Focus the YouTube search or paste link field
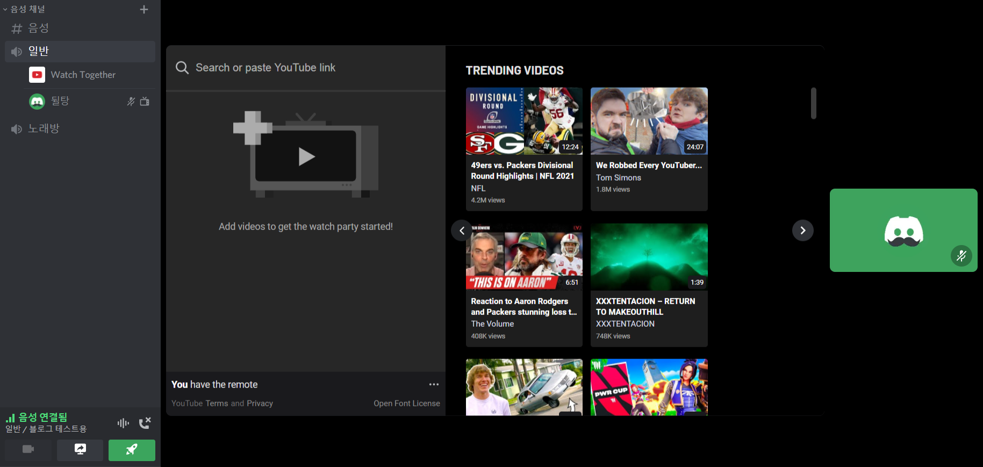This screenshot has width=983, height=467. [x=306, y=68]
